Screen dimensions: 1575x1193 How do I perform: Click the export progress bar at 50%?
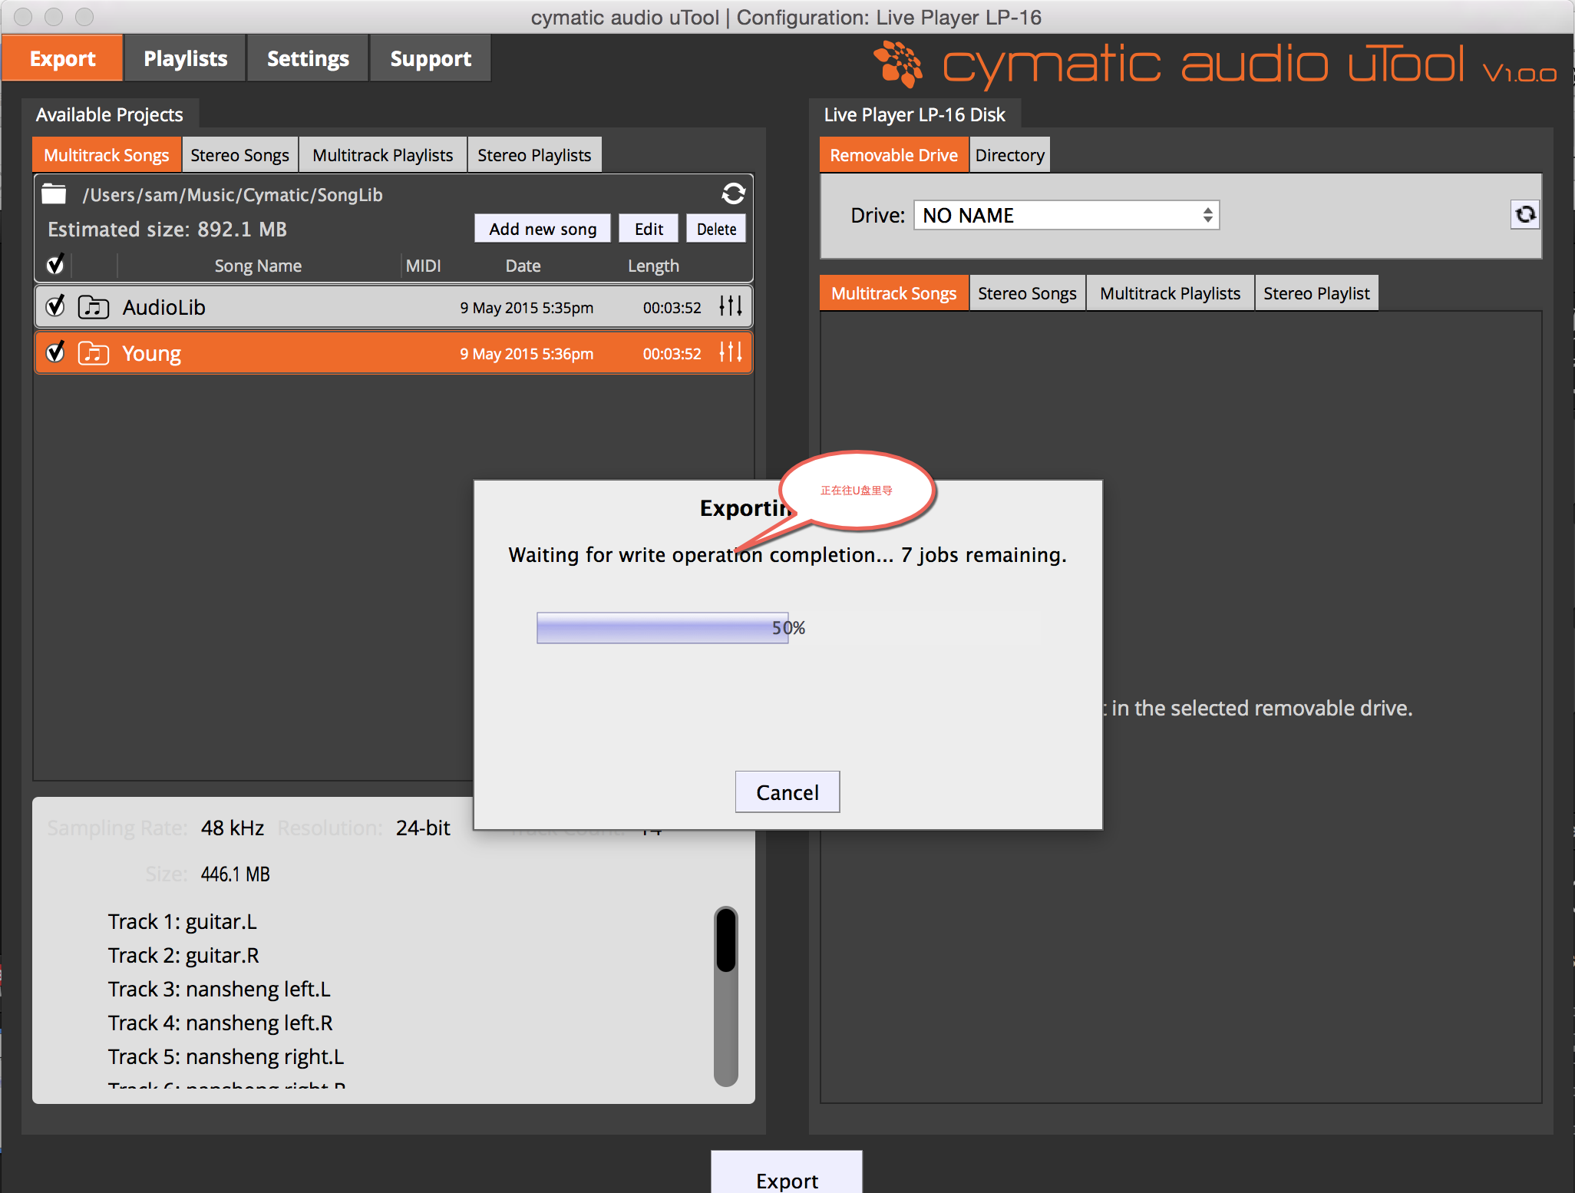[788, 628]
